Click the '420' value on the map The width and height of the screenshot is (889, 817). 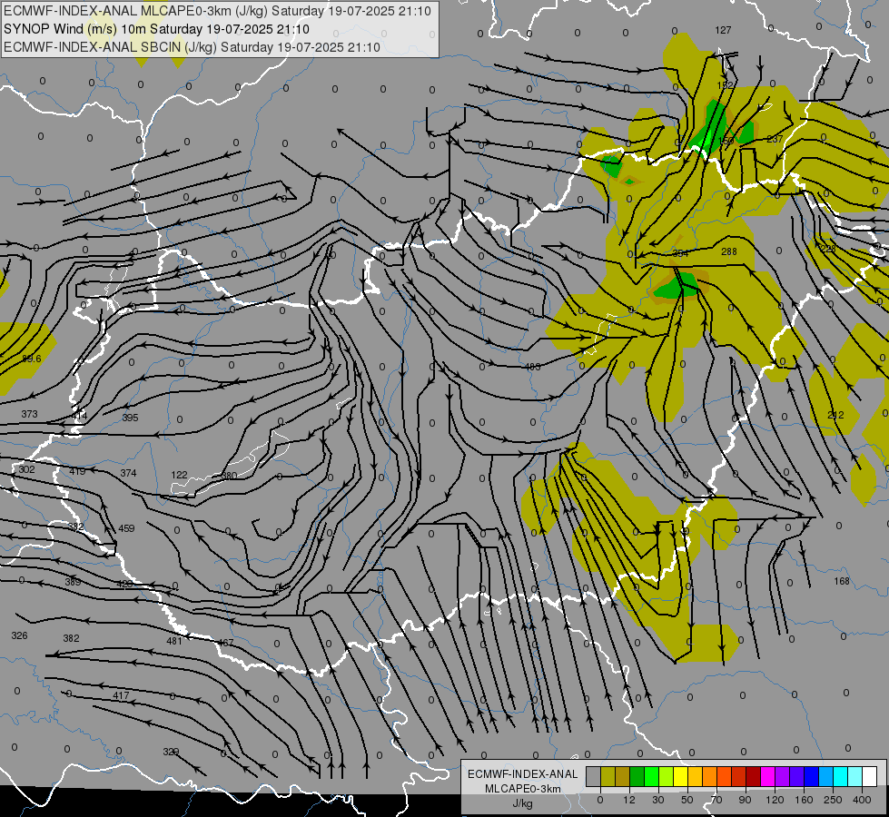[x=124, y=584]
